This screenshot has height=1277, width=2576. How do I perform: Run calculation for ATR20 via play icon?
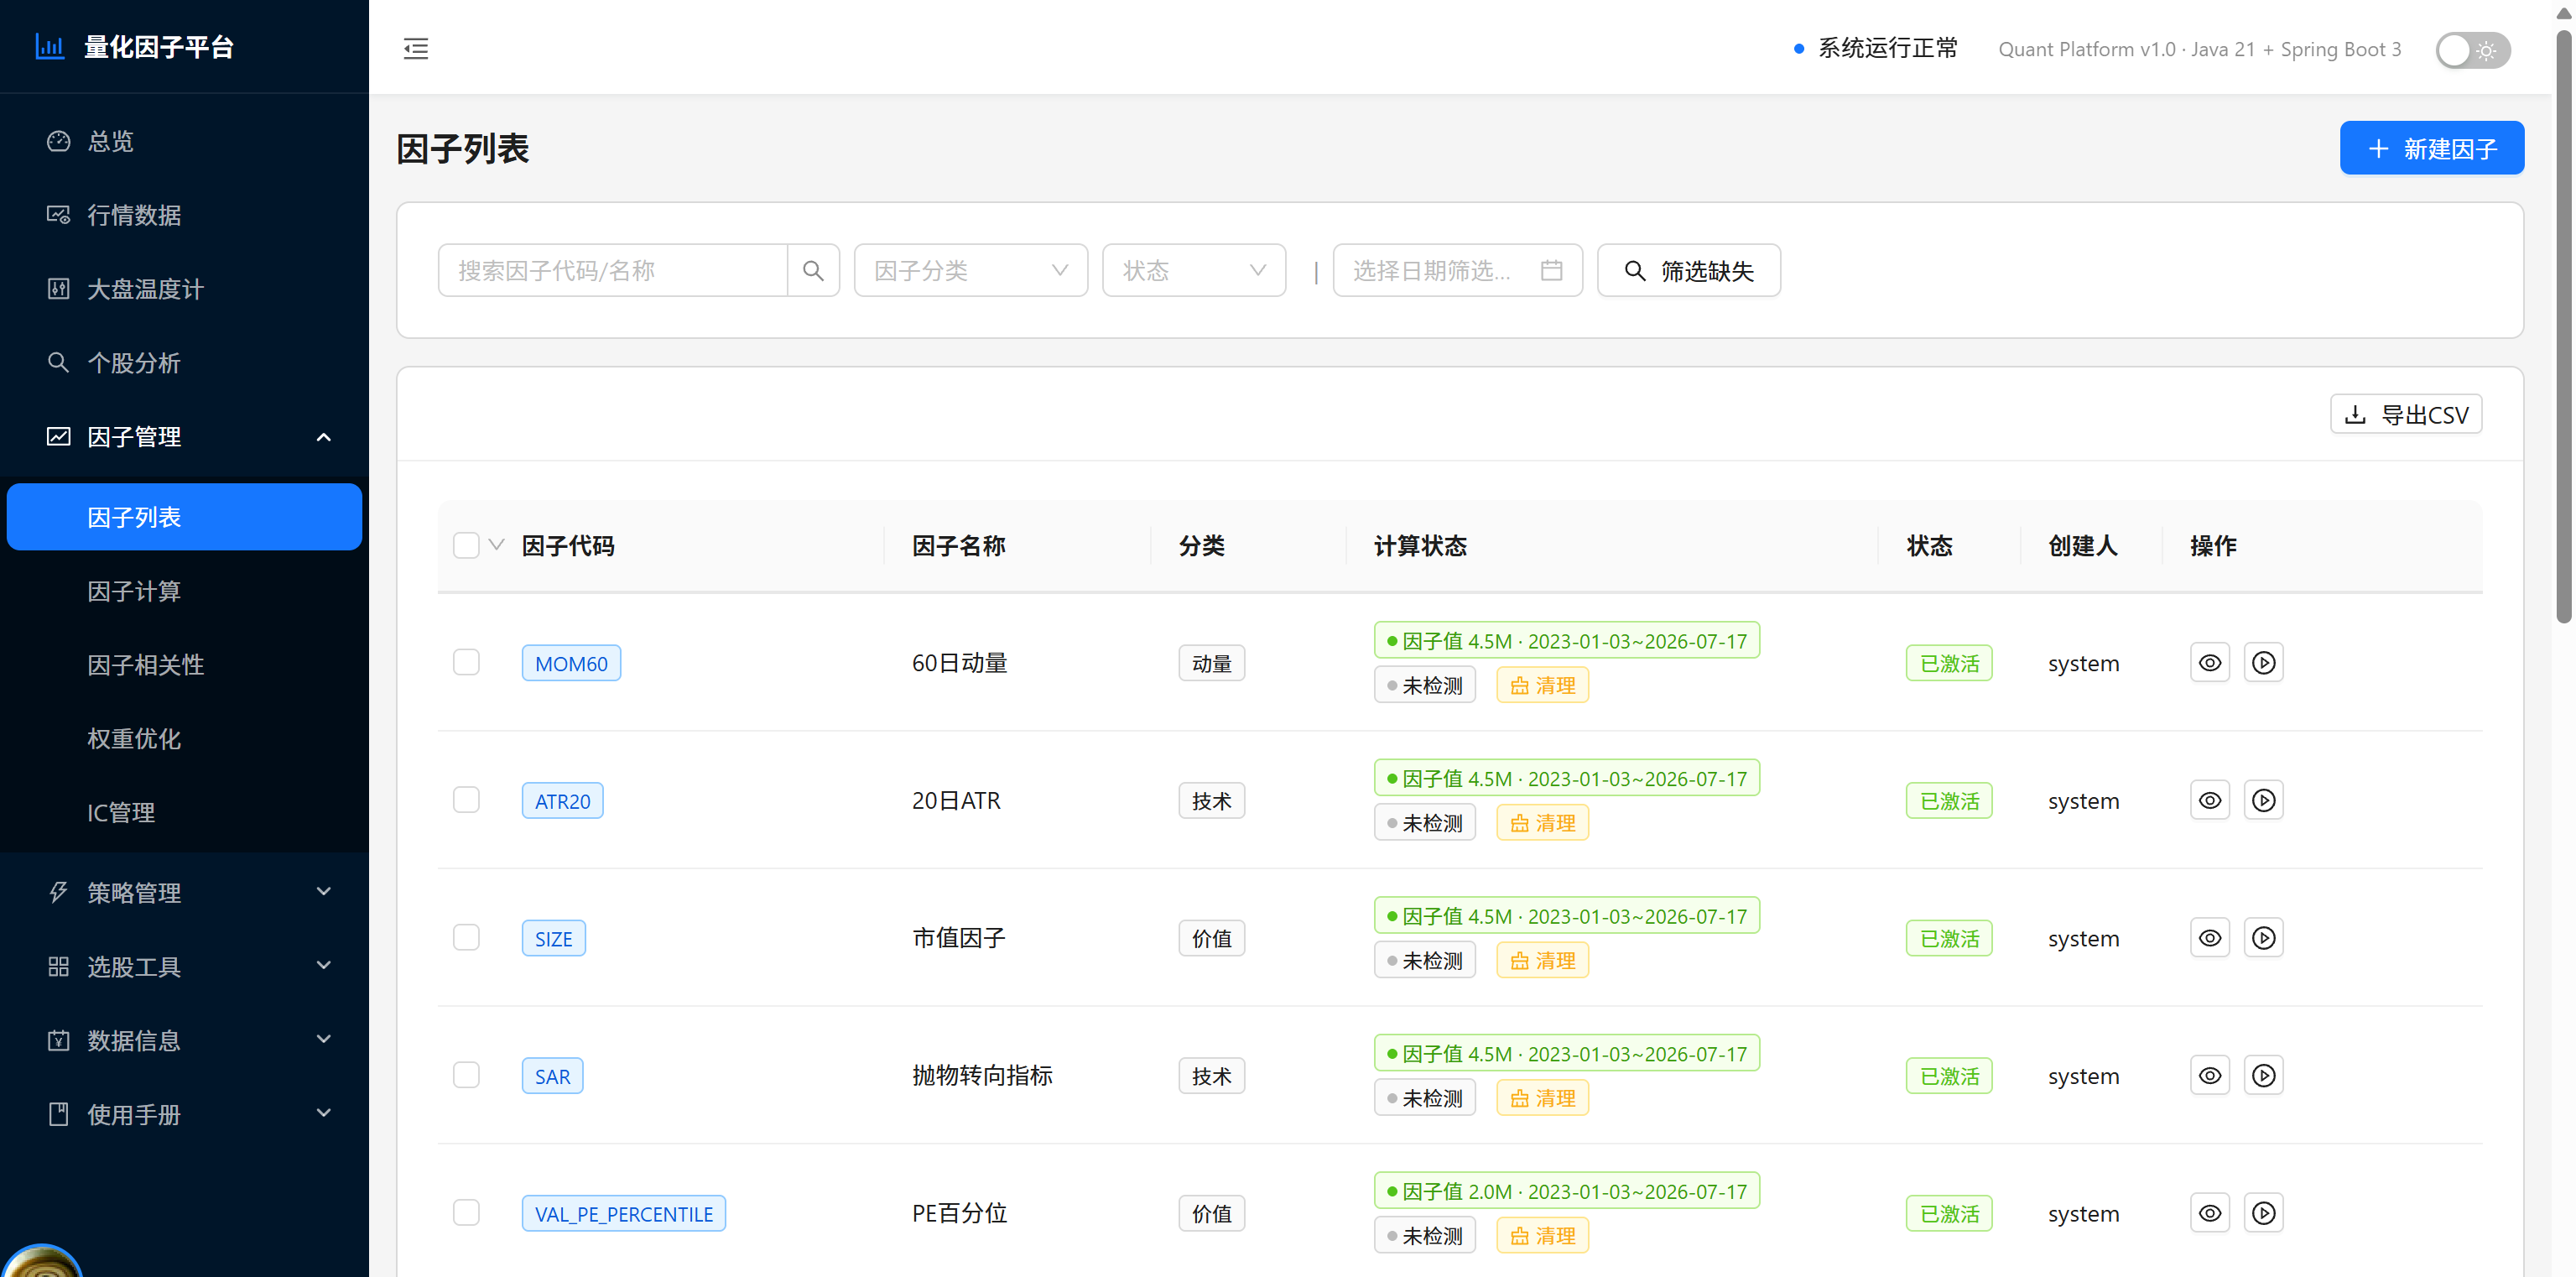pos(2264,800)
